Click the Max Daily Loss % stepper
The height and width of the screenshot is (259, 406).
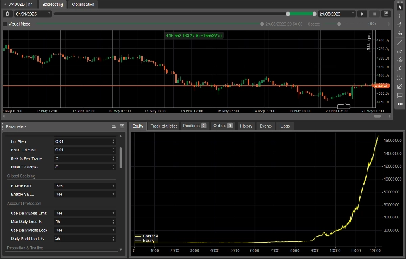click(x=114, y=222)
